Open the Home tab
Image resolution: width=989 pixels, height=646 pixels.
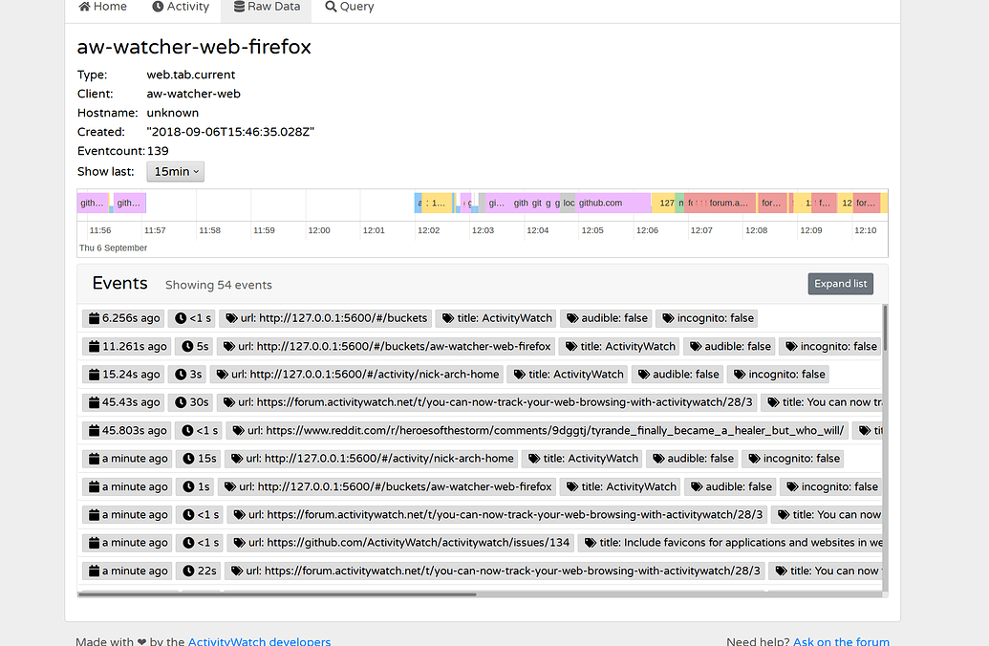(102, 7)
